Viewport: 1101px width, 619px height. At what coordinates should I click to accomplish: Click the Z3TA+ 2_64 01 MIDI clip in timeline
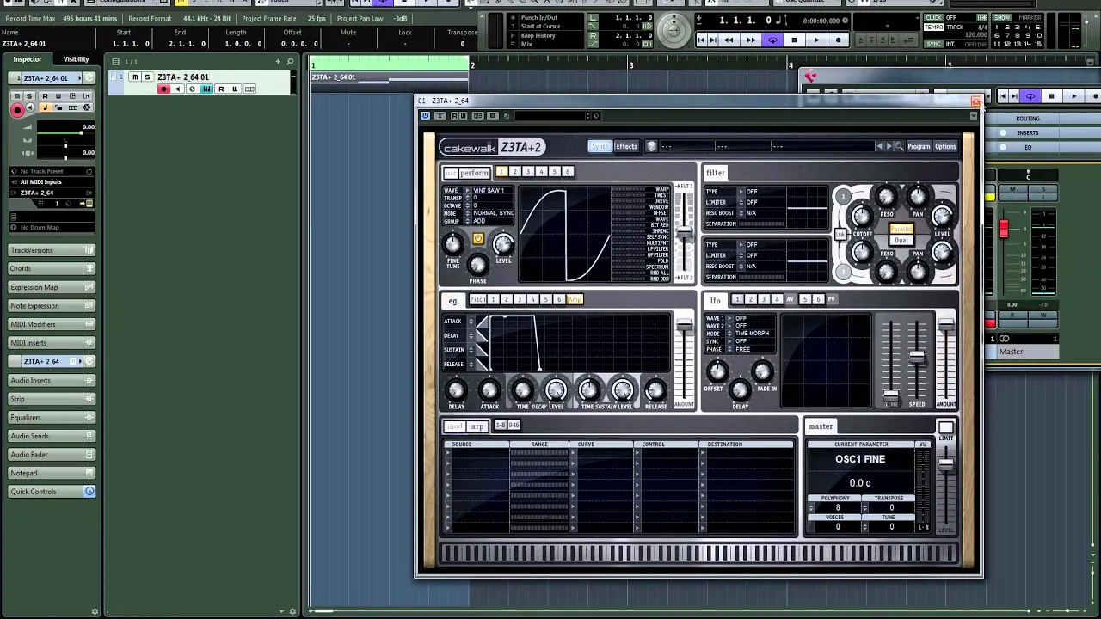tap(390, 77)
